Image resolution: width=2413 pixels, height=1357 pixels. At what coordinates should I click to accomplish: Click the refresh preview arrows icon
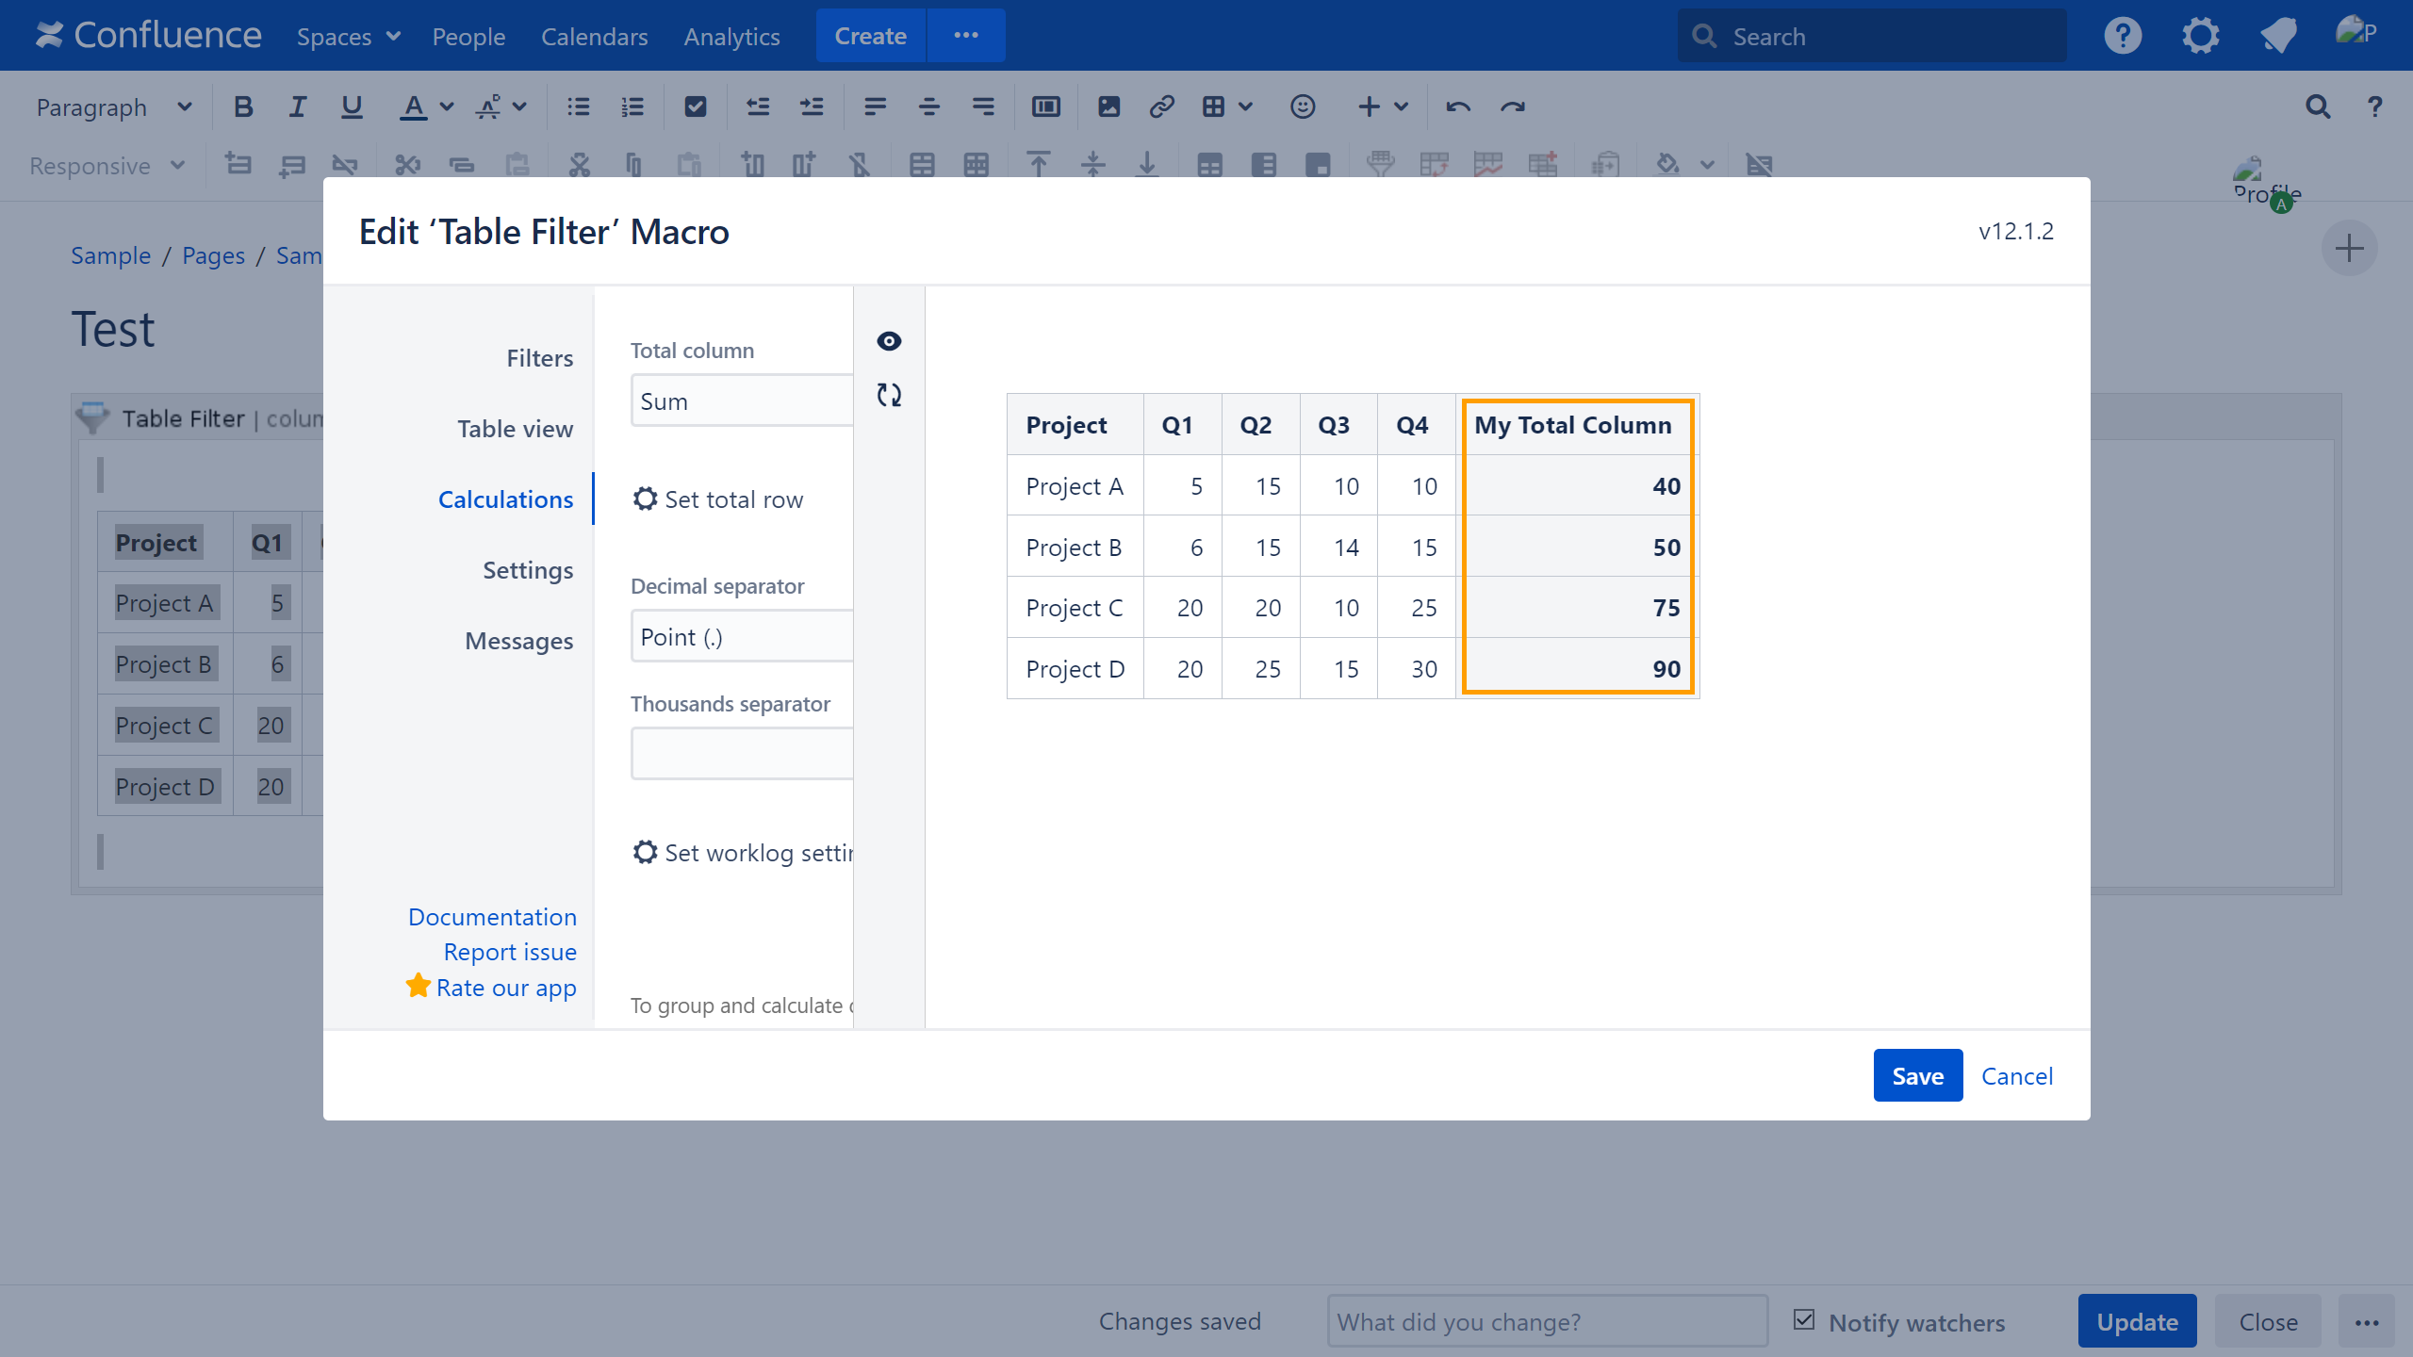(889, 395)
